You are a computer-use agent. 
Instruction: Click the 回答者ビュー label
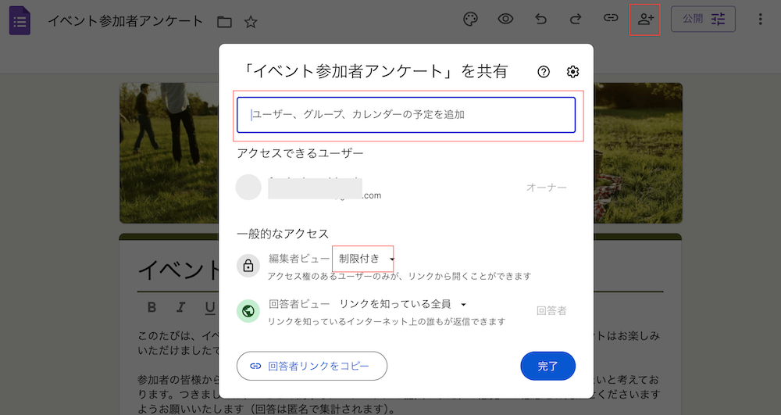[299, 304]
